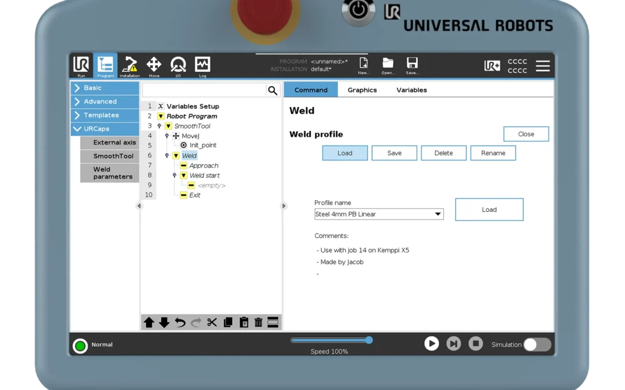625x390 pixels.
Task: Open the Installation icon with warning
Action: tap(130, 65)
